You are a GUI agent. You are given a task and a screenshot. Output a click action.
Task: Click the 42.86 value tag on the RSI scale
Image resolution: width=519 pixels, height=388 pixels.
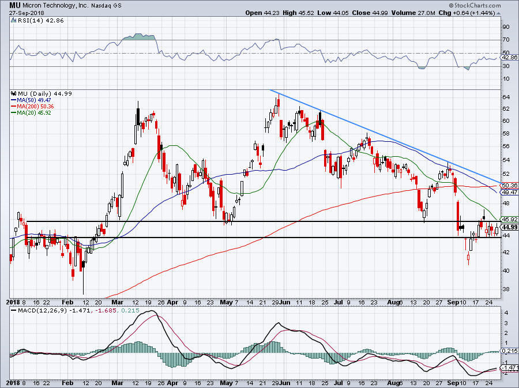510,57
